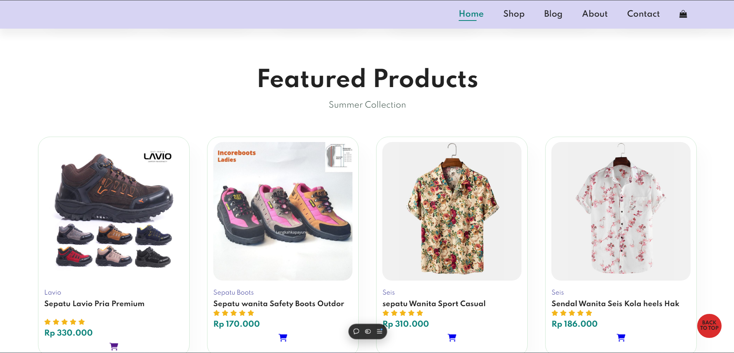The height and width of the screenshot is (353, 734).
Task: Toggle the pill switch in floating toolbar
Action: 368,331
